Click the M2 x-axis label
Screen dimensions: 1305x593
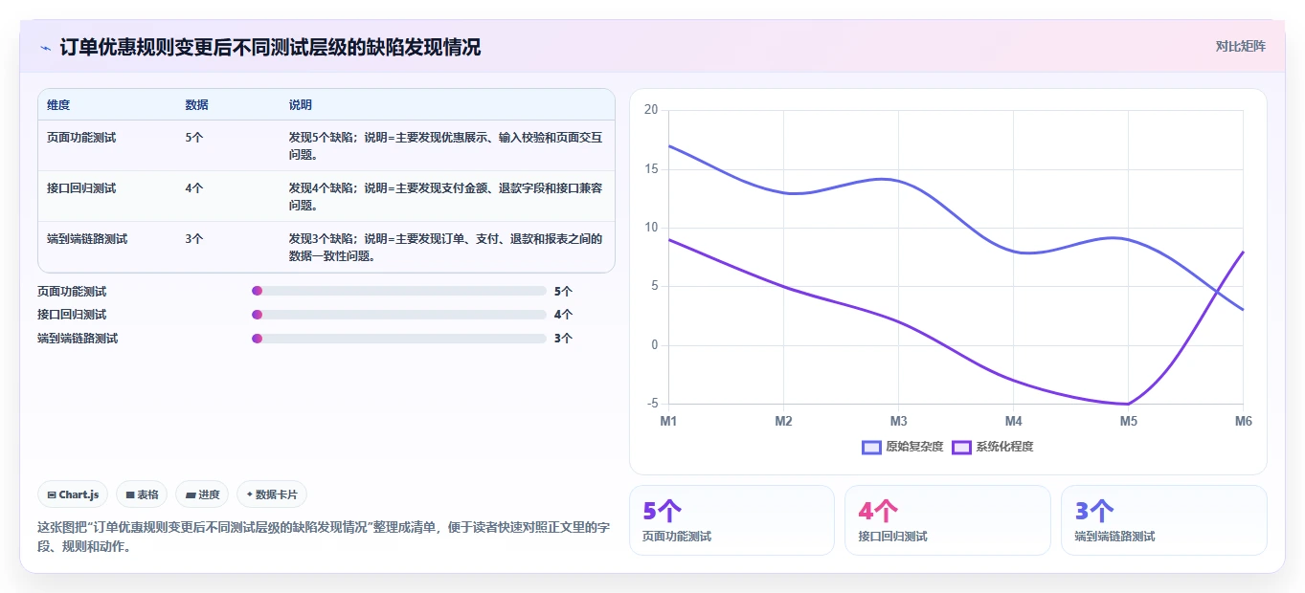(x=783, y=422)
